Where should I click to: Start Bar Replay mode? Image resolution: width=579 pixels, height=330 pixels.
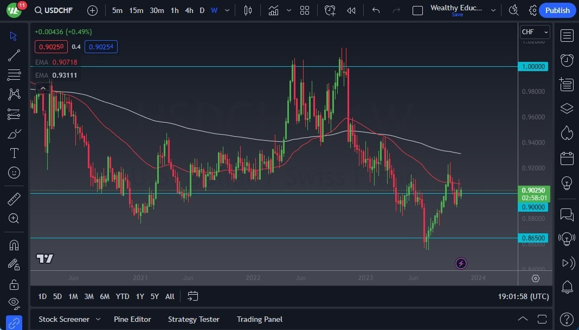[350, 10]
